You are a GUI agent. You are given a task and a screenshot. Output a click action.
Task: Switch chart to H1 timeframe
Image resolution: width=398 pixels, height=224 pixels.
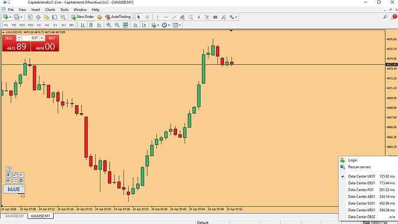pos(39,25)
